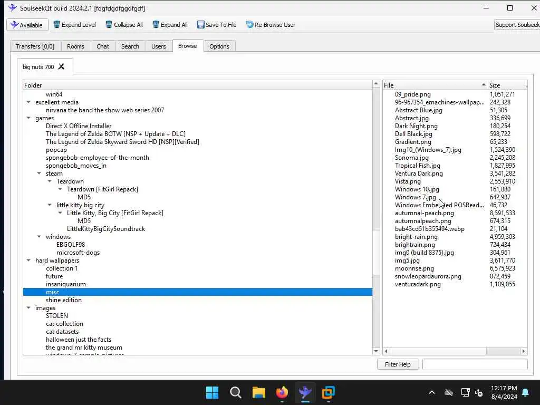Screen dimensions: 540x405
Task: Click the Expand Level toolbar button
Action: (x=75, y=25)
